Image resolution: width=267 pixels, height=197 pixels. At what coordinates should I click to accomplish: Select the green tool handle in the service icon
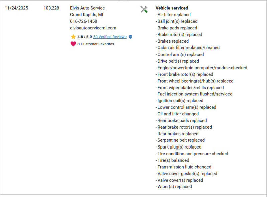pos(146,12)
